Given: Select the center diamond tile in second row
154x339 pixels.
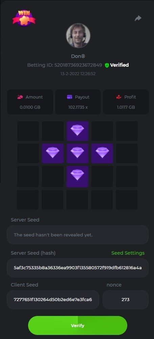Looking at the screenshot, I should pyautogui.click(x=77, y=153).
